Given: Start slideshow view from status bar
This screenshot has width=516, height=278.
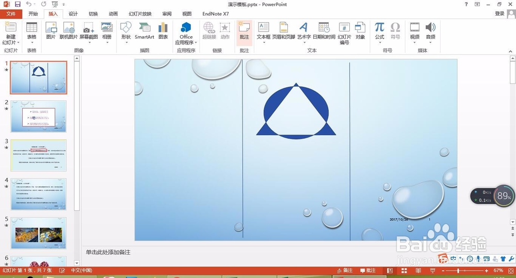Looking at the screenshot, I should pos(433,270).
